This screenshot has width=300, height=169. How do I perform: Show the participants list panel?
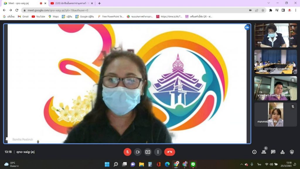click(x=264, y=152)
